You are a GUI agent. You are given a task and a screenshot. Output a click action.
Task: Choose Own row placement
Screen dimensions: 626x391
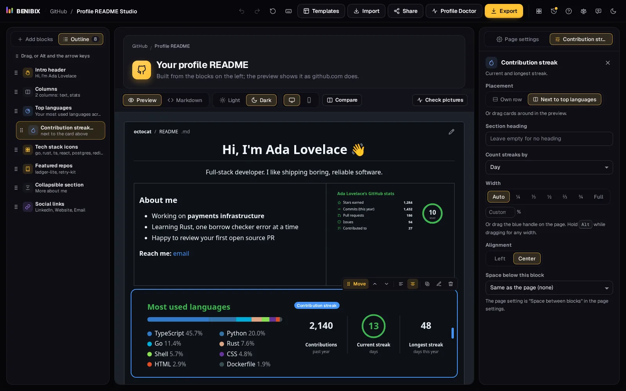click(507, 99)
